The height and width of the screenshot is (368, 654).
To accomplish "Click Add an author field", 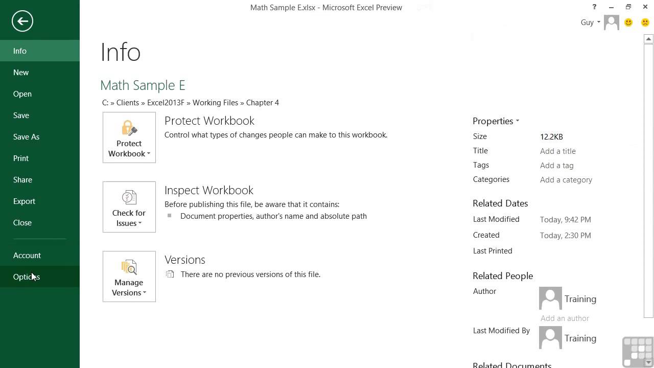I will [565, 318].
